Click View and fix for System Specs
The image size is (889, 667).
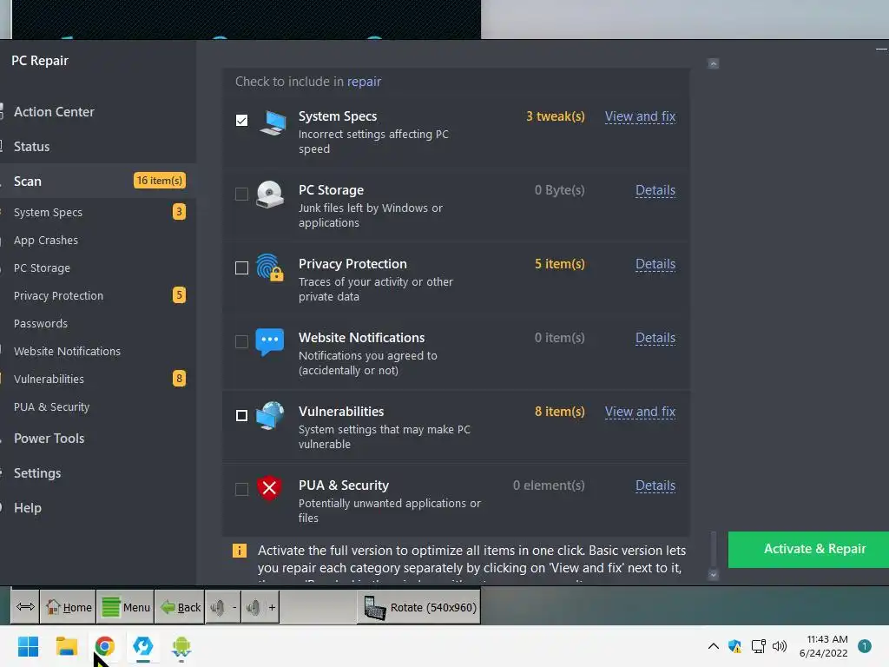[640, 116]
